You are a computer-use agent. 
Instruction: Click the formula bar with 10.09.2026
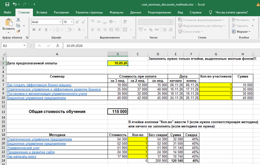(x=162, y=46)
